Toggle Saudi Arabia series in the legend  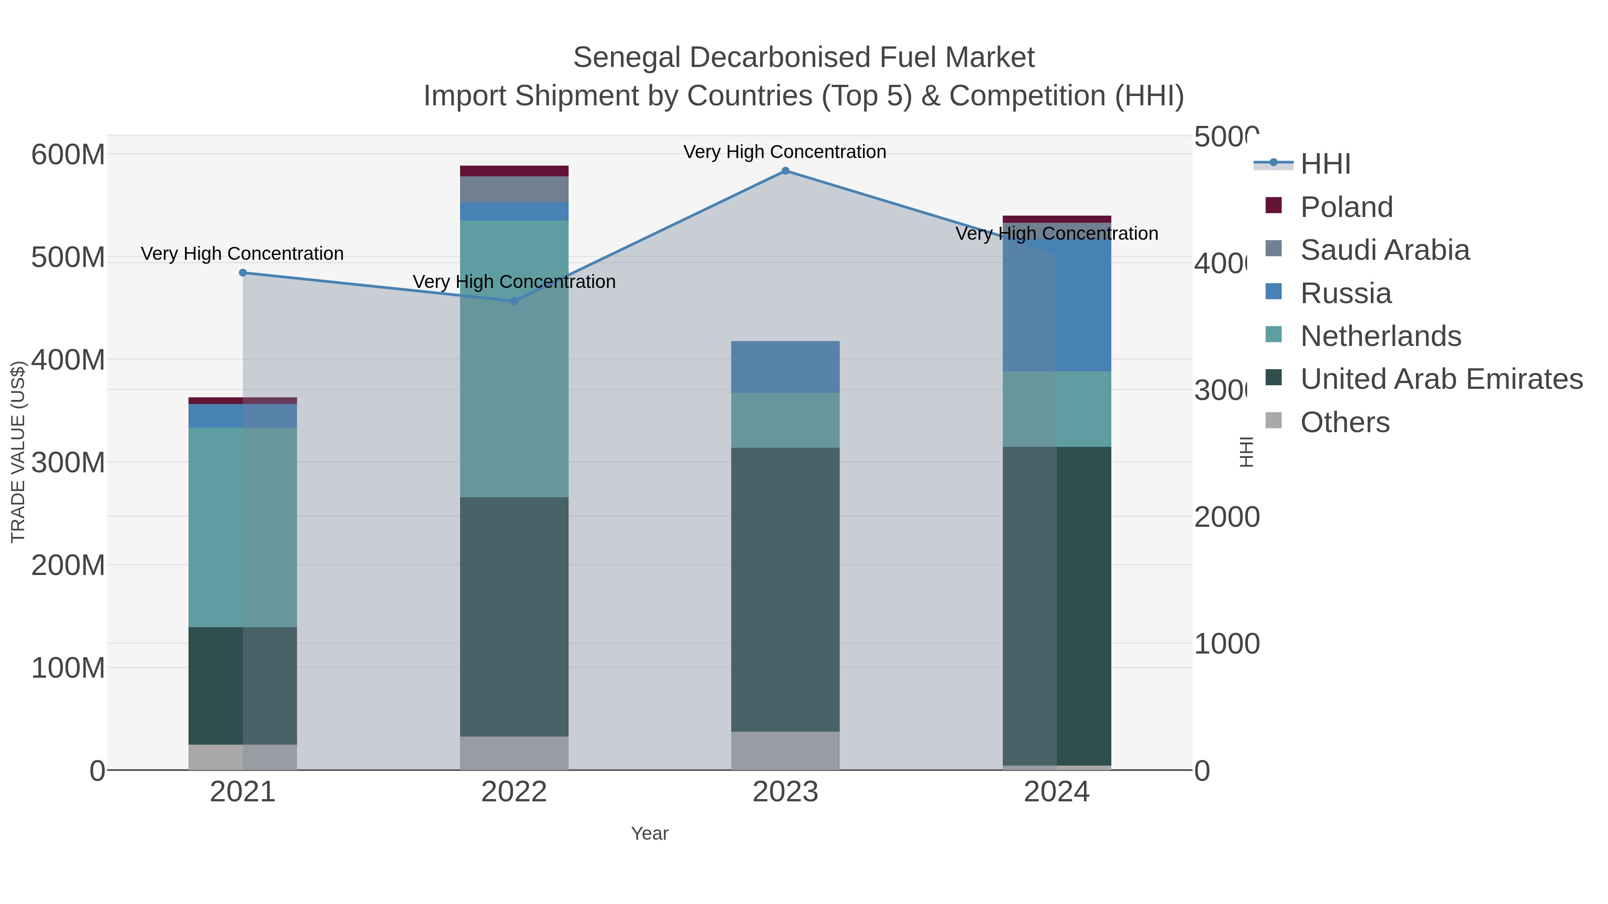1367,250
